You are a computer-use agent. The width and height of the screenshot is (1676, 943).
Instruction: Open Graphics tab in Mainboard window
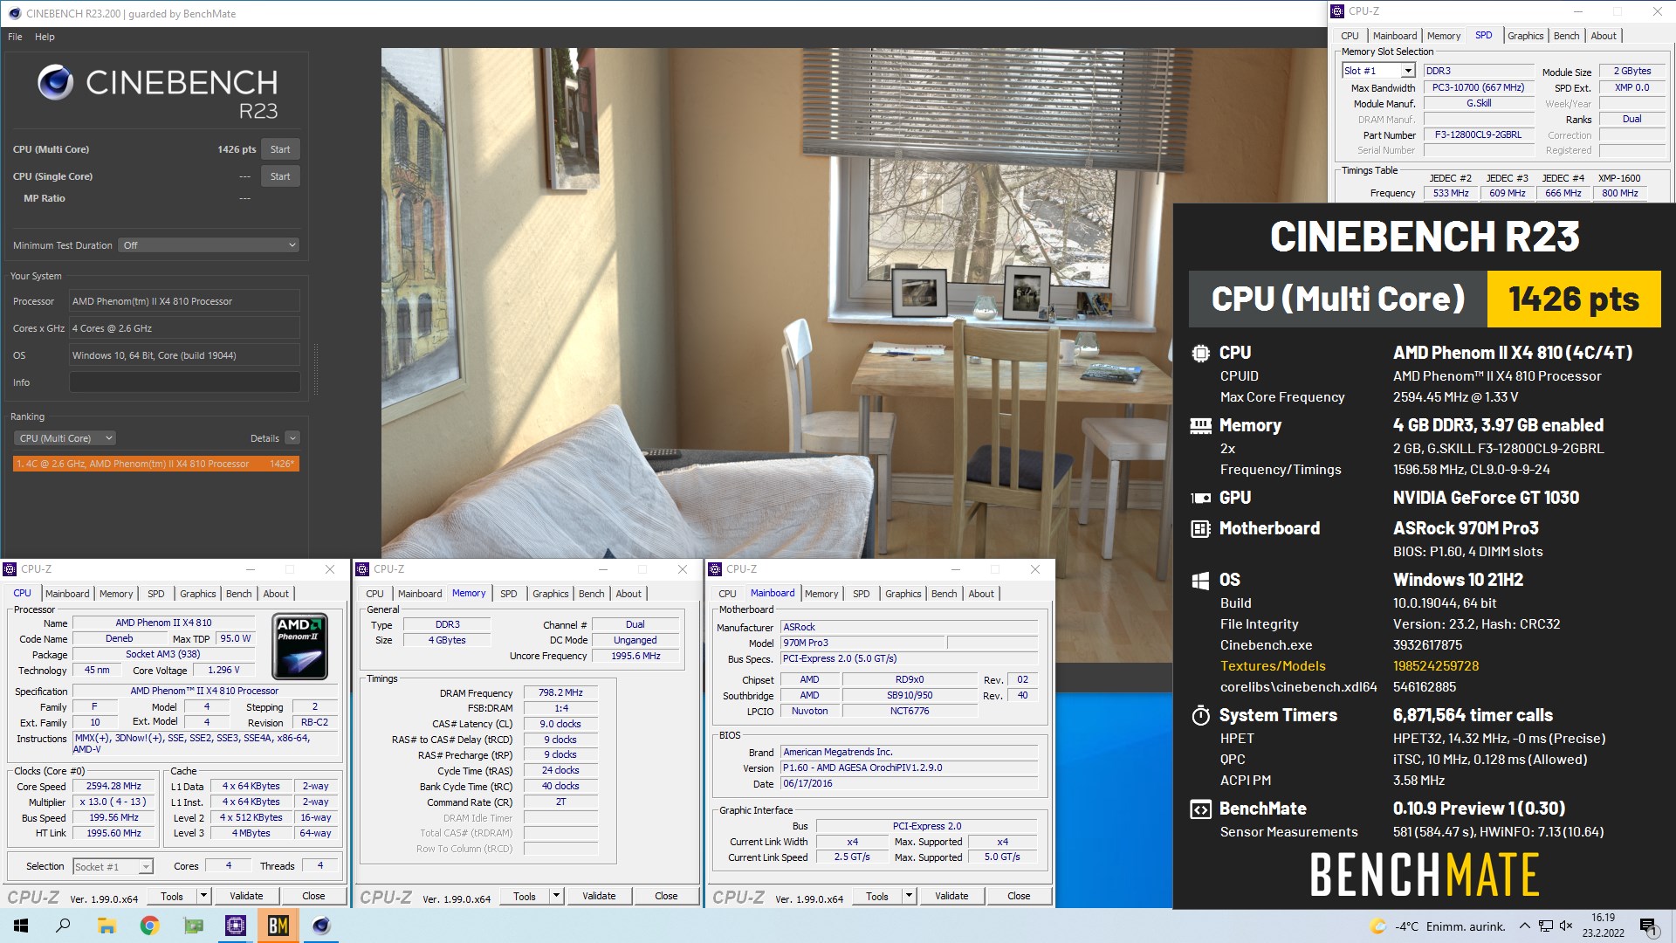[903, 594]
